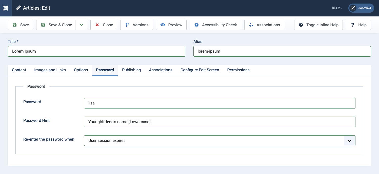Select the Password tab
Image resolution: width=379 pixels, height=174 pixels.
[105, 70]
